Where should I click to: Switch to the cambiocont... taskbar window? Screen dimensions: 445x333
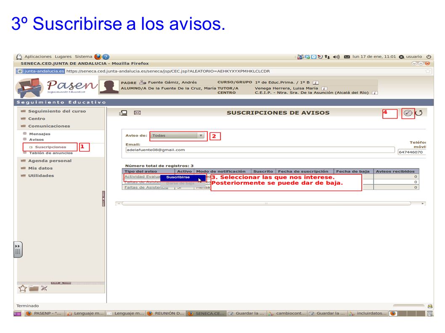[x=288, y=313]
